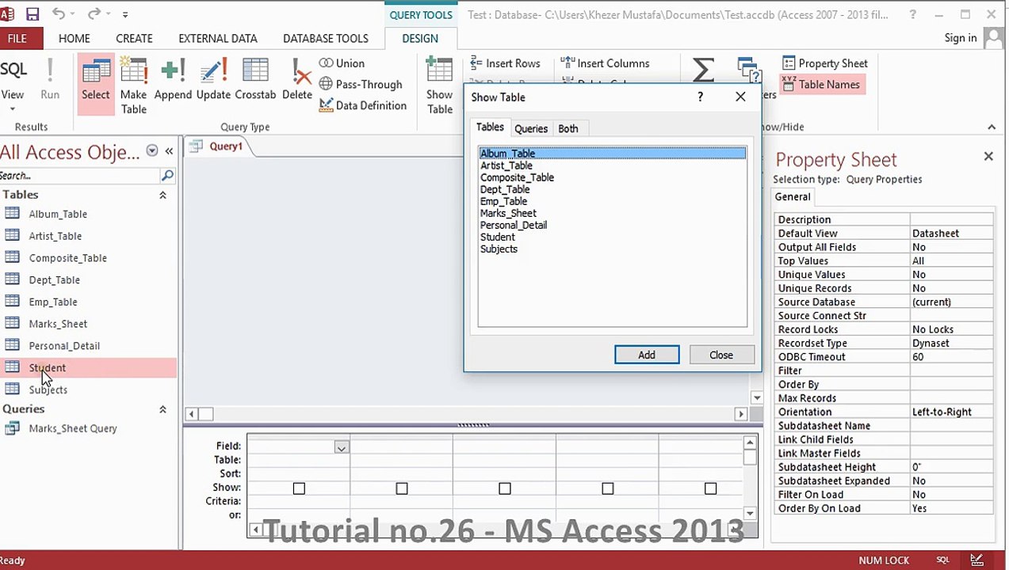The width and height of the screenshot is (1009, 570).
Task: Choose the Crosstab query type
Action: (255, 80)
